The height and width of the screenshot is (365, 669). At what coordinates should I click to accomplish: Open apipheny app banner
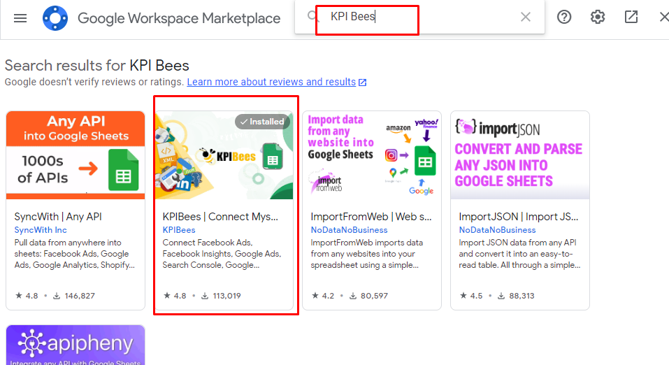pyautogui.click(x=75, y=345)
